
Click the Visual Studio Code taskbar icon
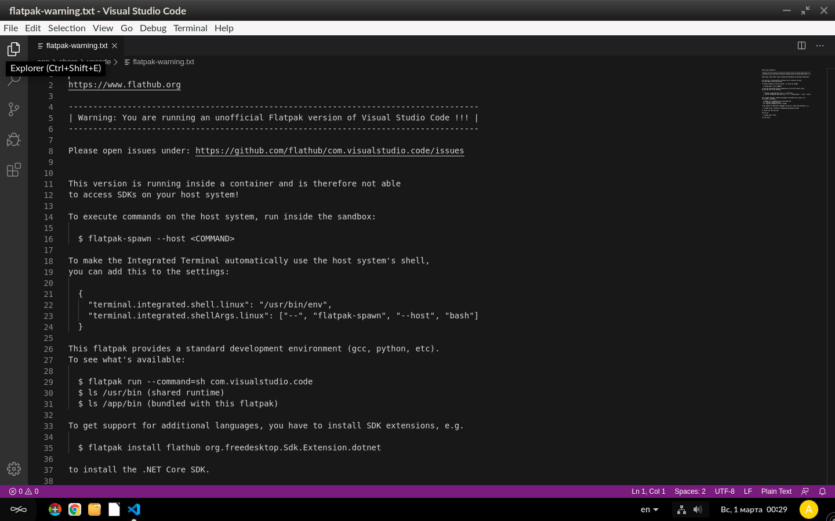tap(134, 509)
